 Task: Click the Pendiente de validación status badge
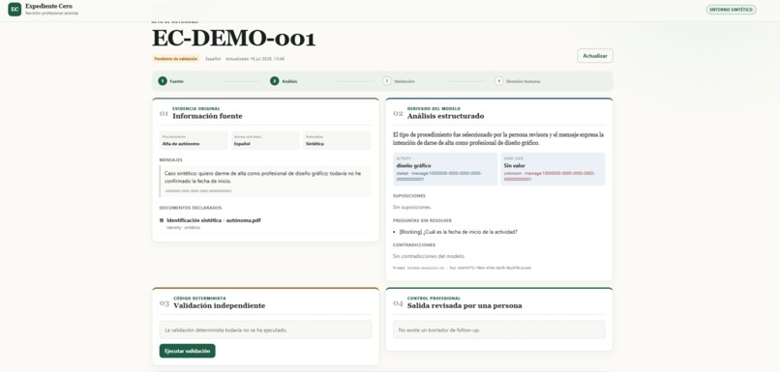tap(176, 59)
